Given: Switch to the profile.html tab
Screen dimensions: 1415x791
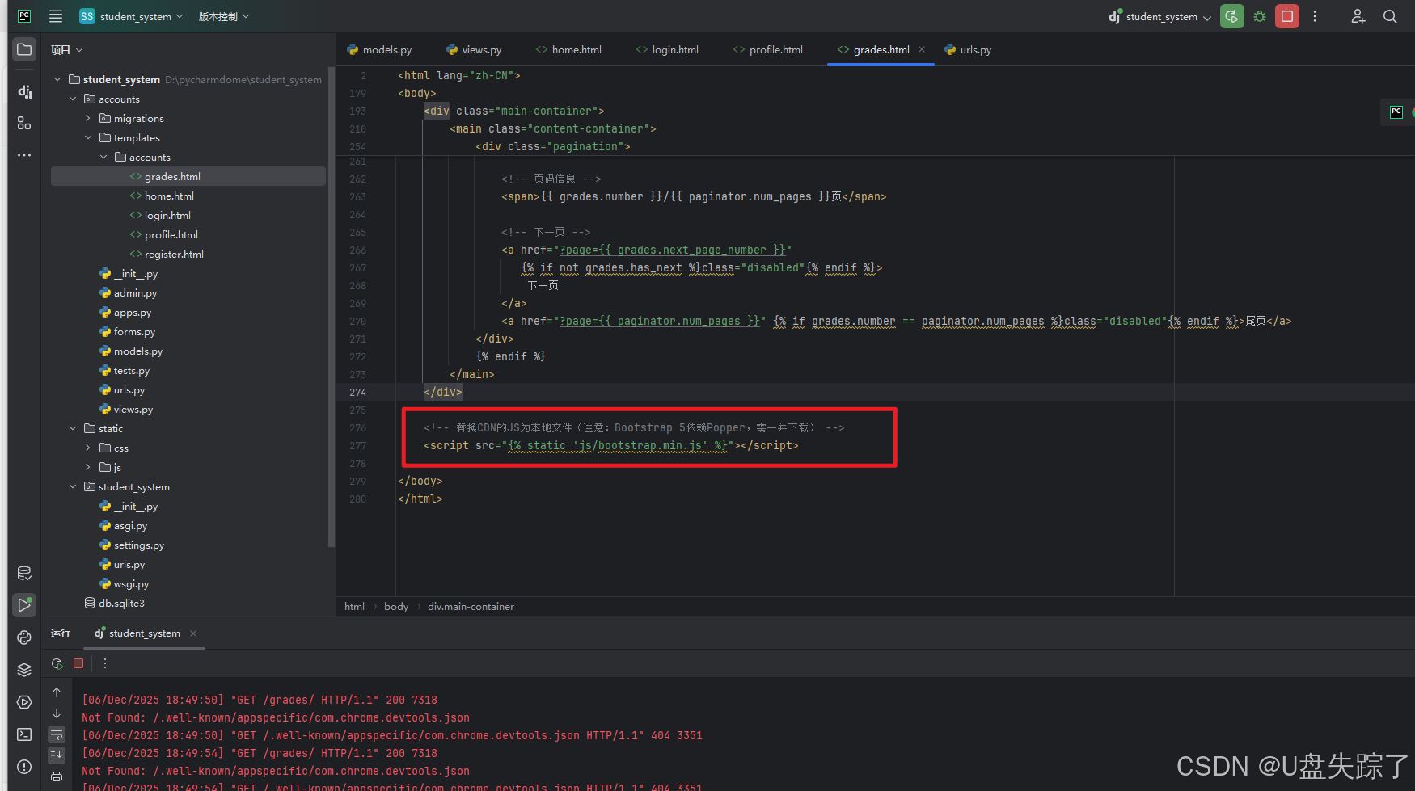Looking at the screenshot, I should (x=768, y=49).
